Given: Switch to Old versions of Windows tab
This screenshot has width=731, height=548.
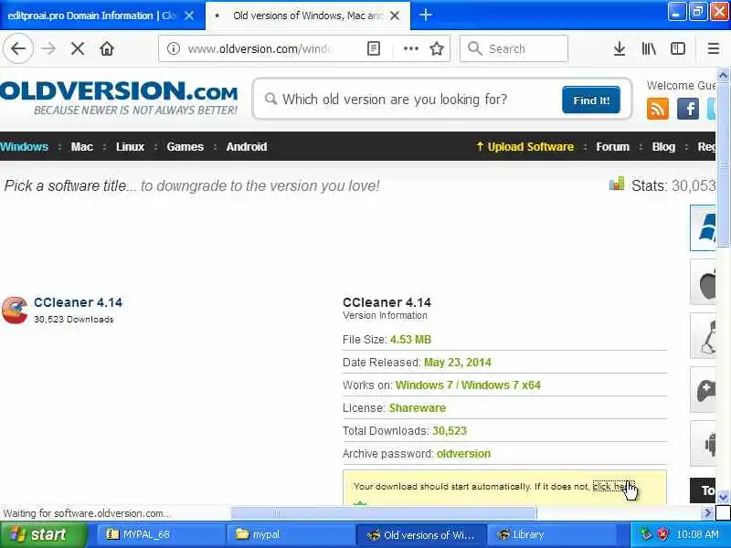Looking at the screenshot, I should (307, 16).
